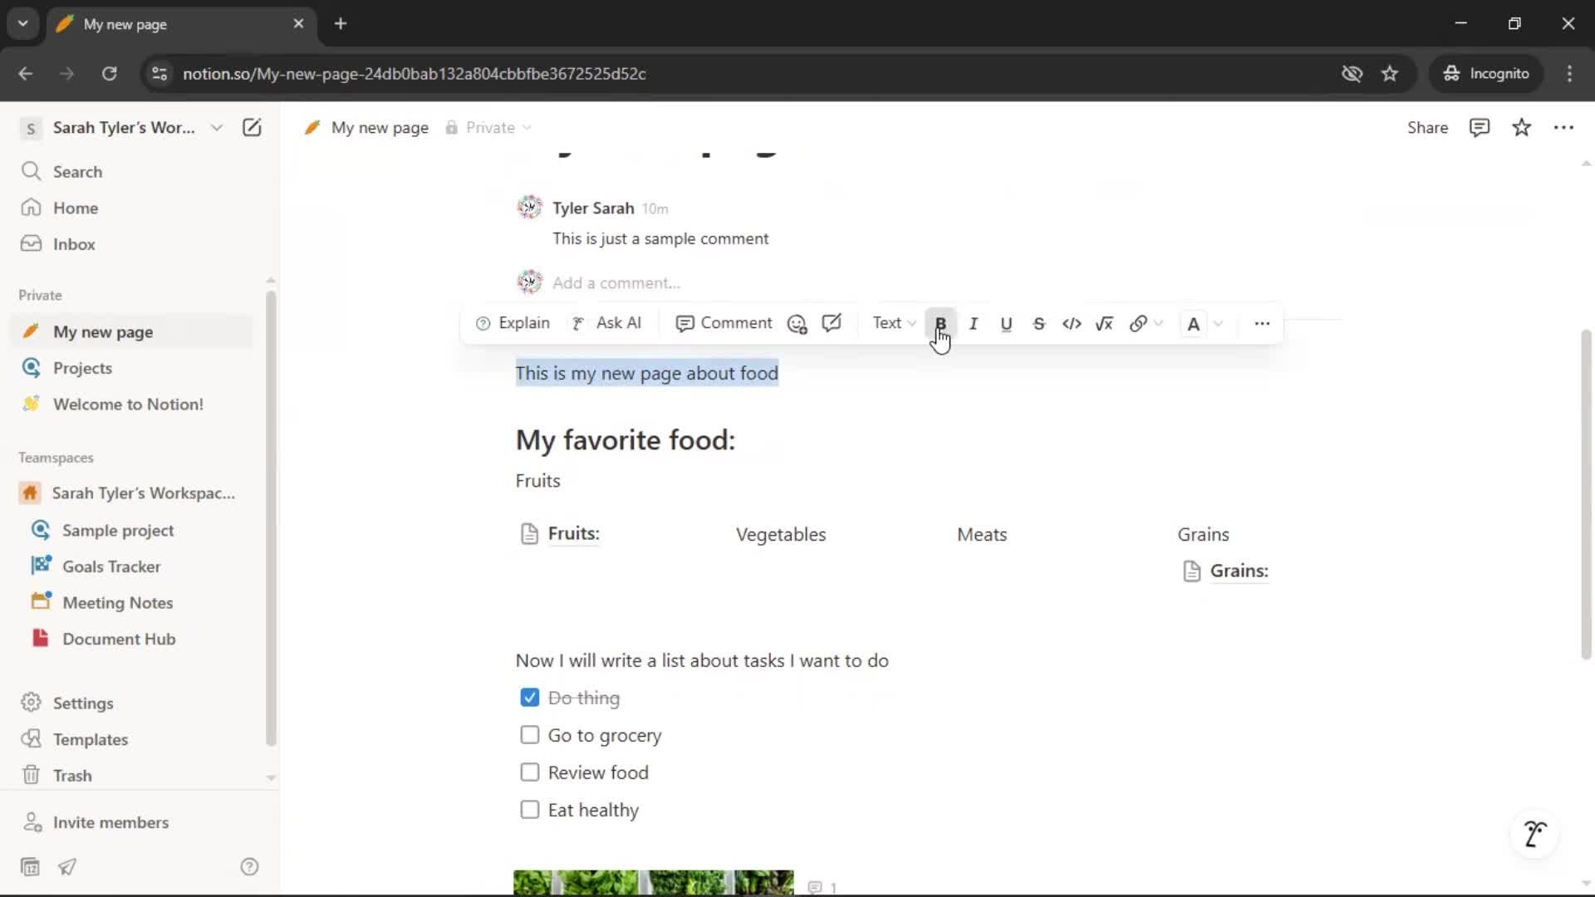Underline the selected text

(1006, 323)
